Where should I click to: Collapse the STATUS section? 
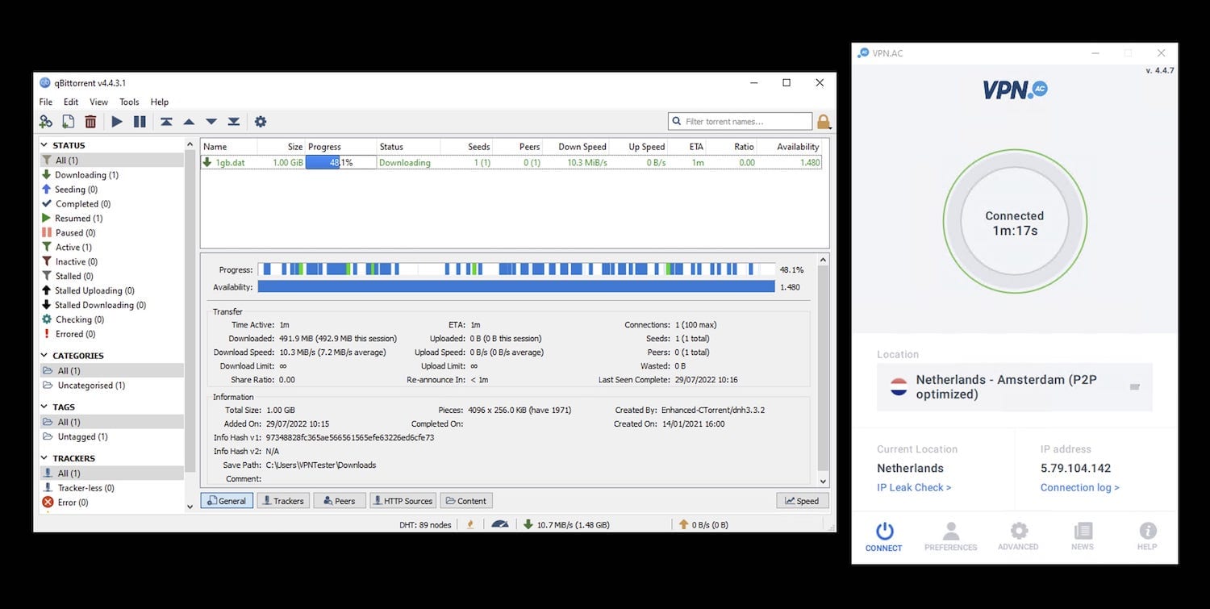point(44,145)
